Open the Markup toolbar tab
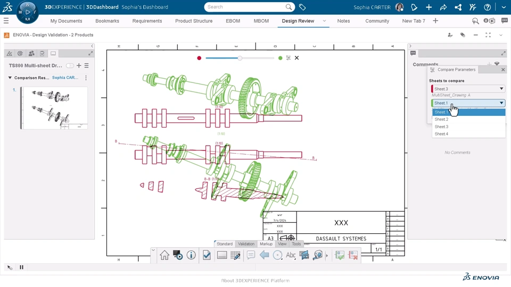 [x=266, y=244]
